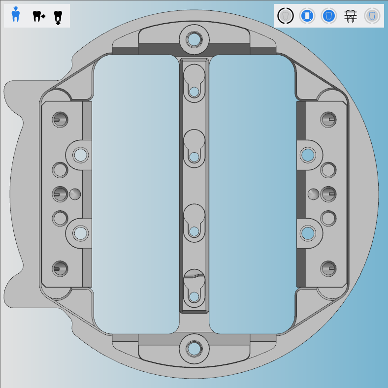Select the blue top-down tooth view icon
The width and height of the screenshot is (388, 388).
16,15
